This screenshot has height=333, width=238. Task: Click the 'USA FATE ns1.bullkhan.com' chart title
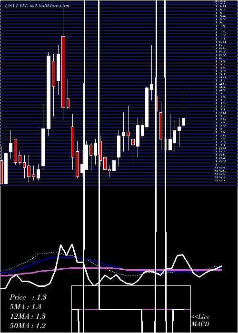point(37,6)
